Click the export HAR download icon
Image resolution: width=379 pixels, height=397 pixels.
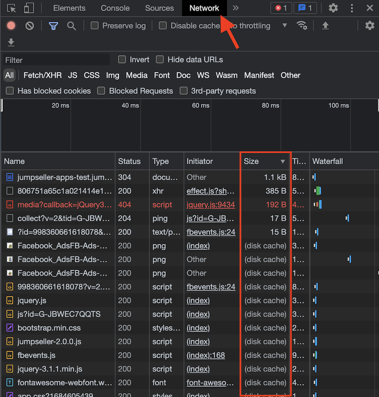tap(11, 42)
